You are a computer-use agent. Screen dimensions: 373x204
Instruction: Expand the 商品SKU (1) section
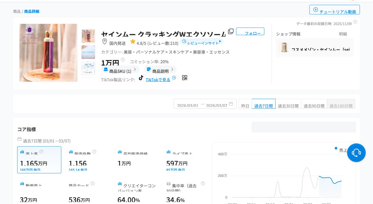click(x=120, y=69)
